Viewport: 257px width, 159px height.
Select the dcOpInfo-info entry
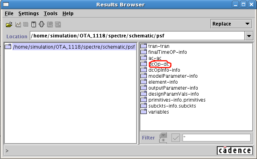pyautogui.click(x=164, y=70)
